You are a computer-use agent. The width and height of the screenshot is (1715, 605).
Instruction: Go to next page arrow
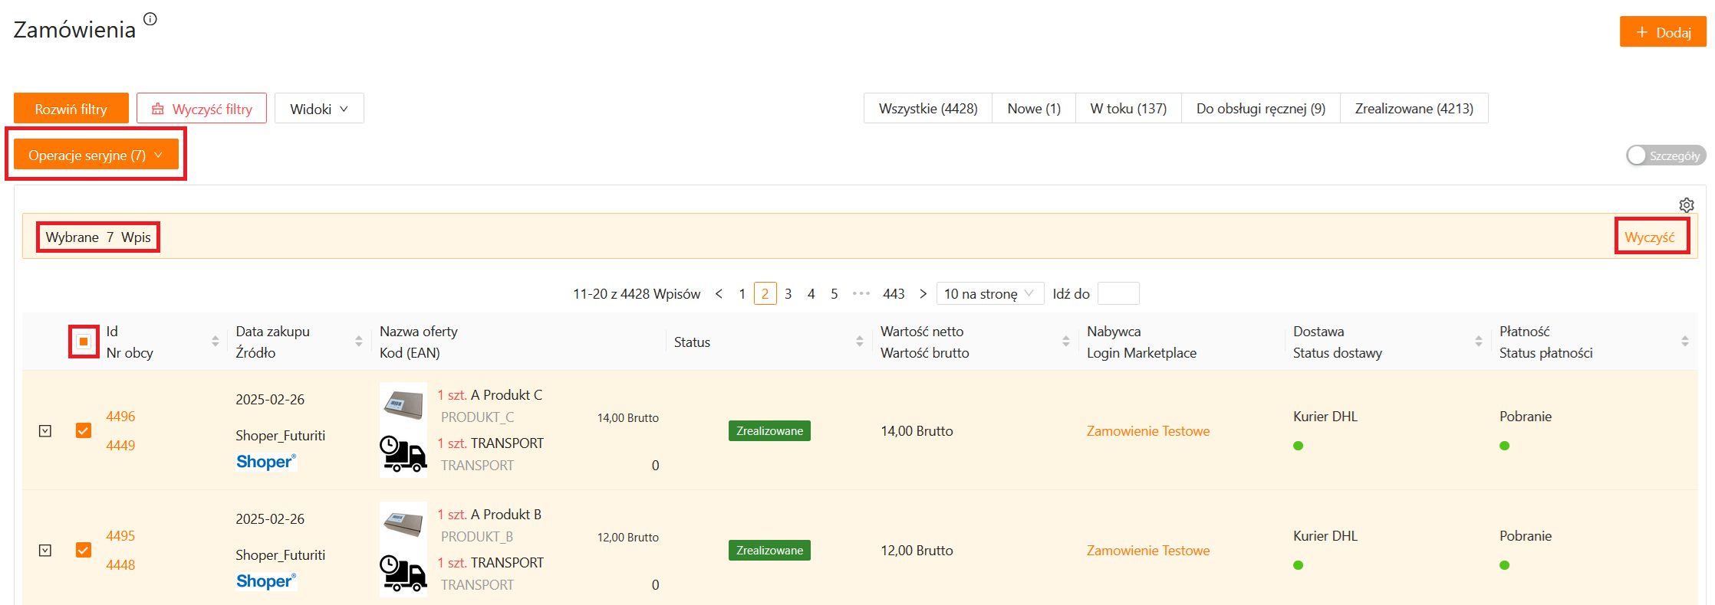(923, 294)
